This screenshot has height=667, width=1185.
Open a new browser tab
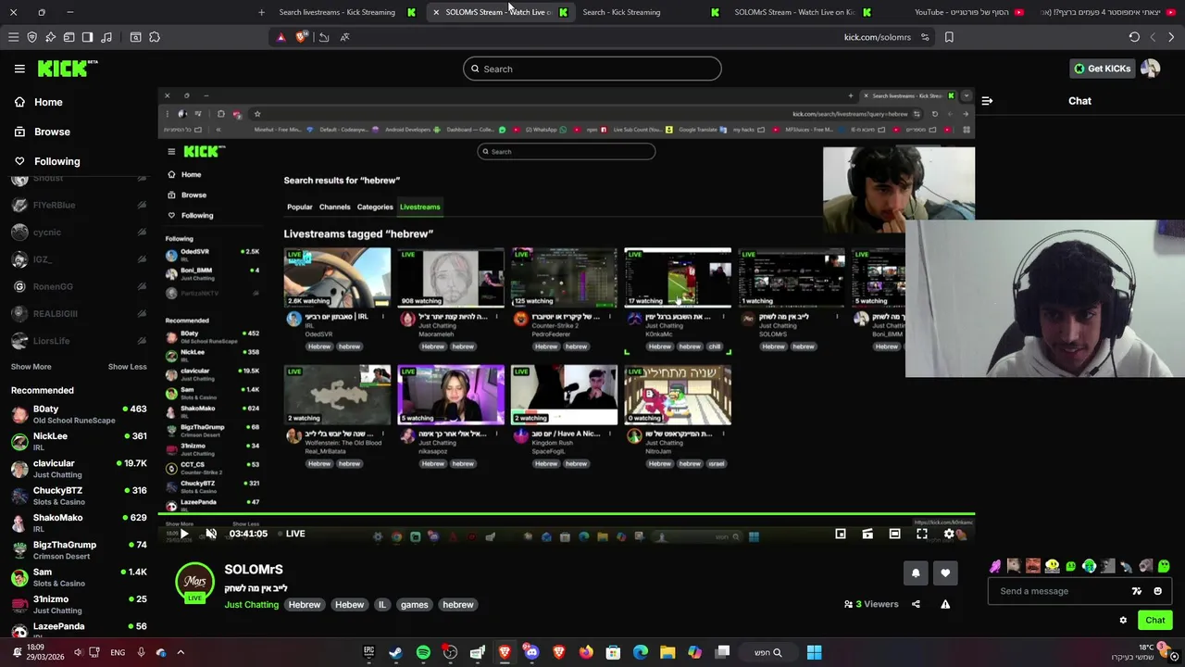click(261, 12)
